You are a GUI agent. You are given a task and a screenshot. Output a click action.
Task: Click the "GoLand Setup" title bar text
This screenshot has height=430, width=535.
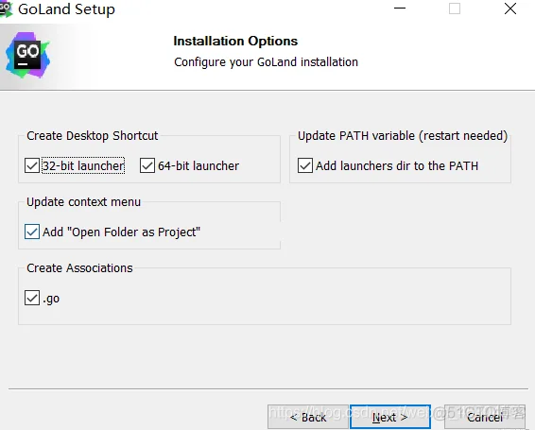(x=66, y=9)
